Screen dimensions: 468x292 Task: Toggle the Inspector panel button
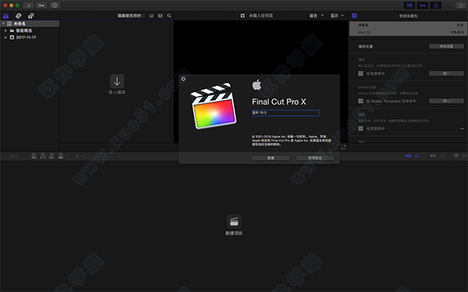tap(436, 5)
